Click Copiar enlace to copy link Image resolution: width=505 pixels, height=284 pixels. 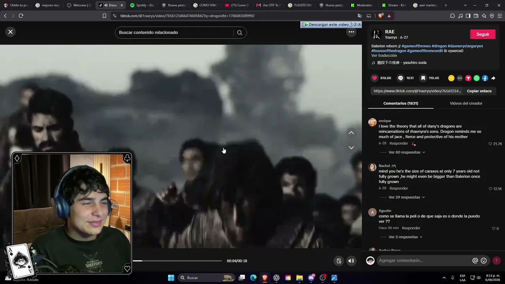(x=479, y=91)
